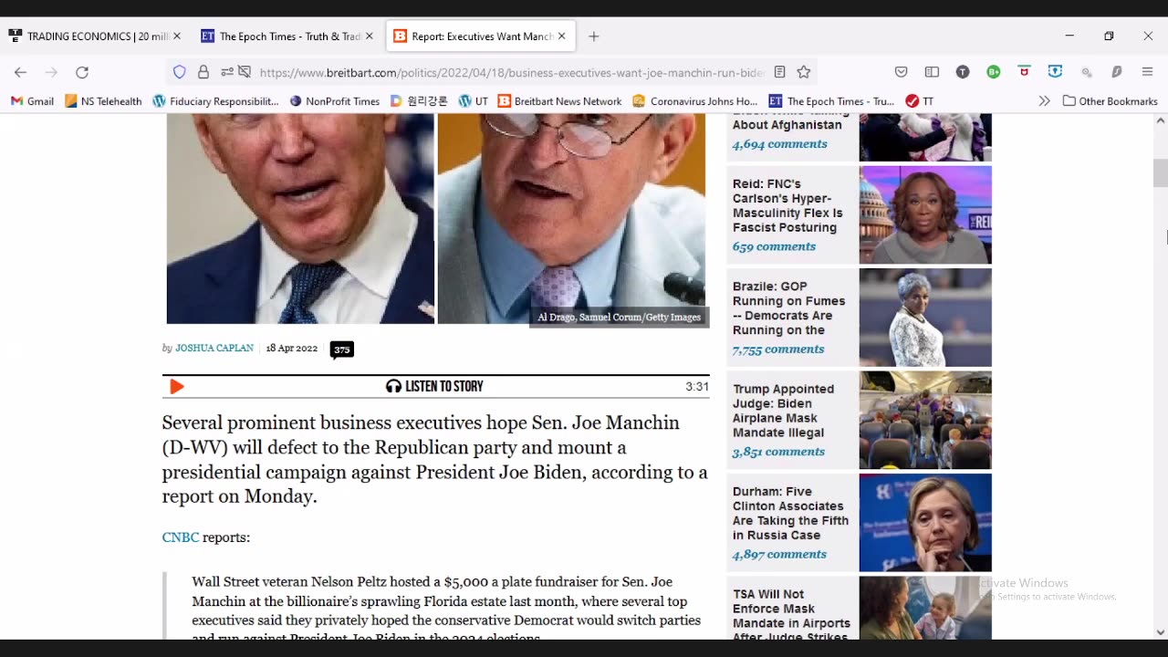
Task: Open the UT bookmark
Action: (x=474, y=101)
